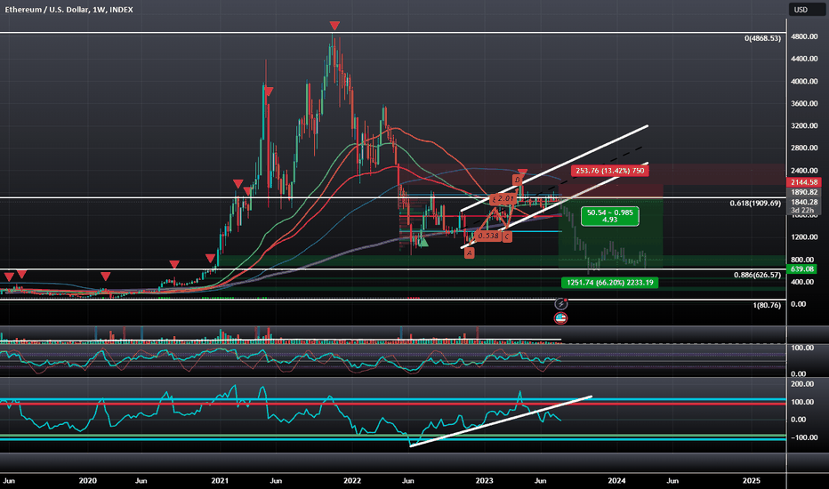
Task: Click the 200.00 level on the lower indicator scale
Action: point(802,384)
